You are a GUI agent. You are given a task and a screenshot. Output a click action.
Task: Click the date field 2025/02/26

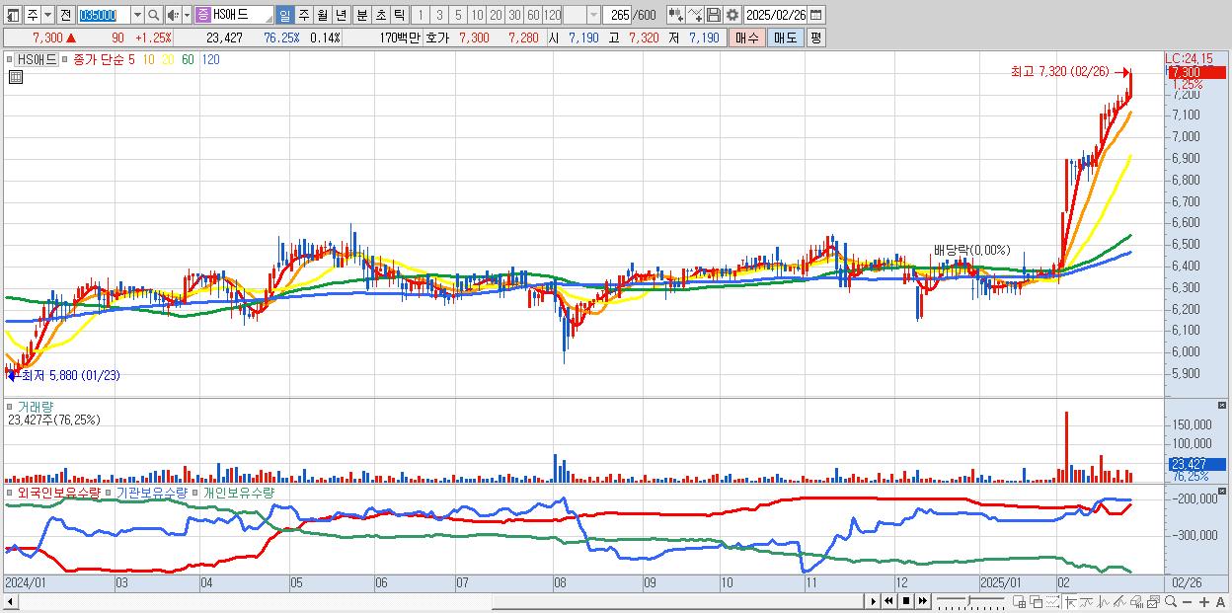coord(777,15)
